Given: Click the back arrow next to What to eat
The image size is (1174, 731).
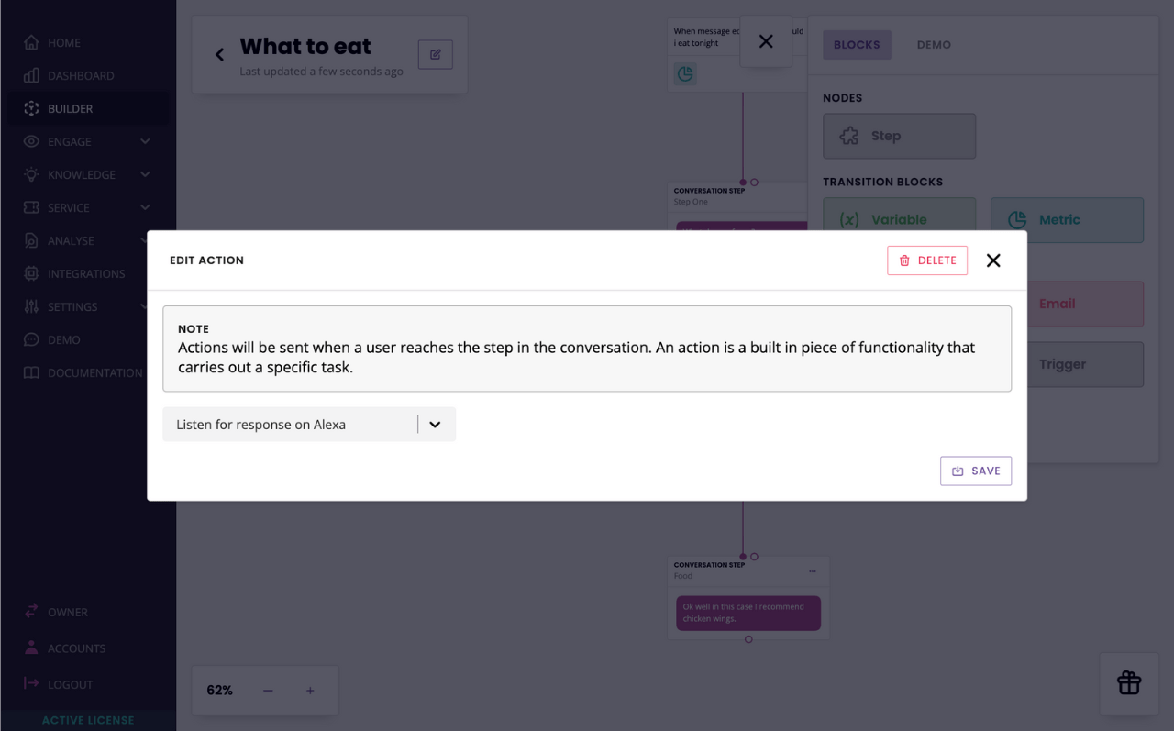Looking at the screenshot, I should pyautogui.click(x=219, y=54).
